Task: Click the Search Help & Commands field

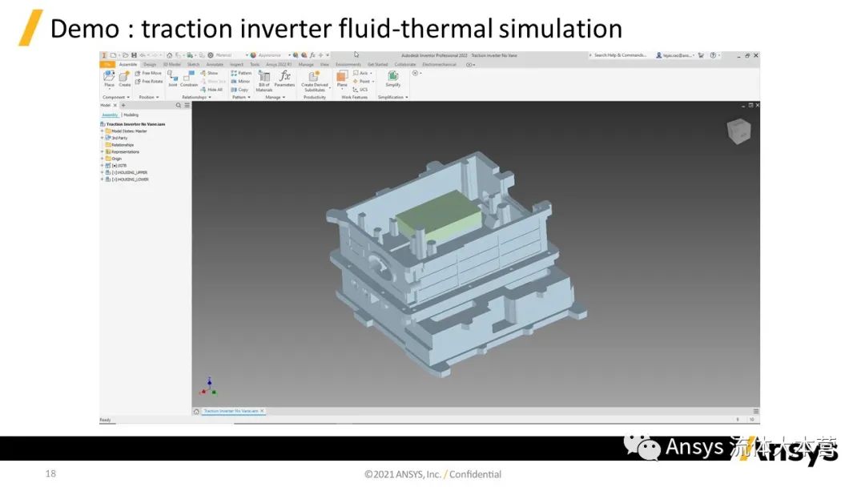Action: (619, 55)
